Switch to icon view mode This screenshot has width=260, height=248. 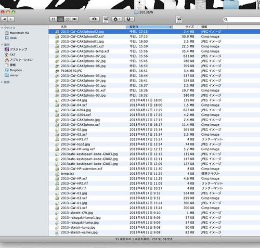point(53,19)
